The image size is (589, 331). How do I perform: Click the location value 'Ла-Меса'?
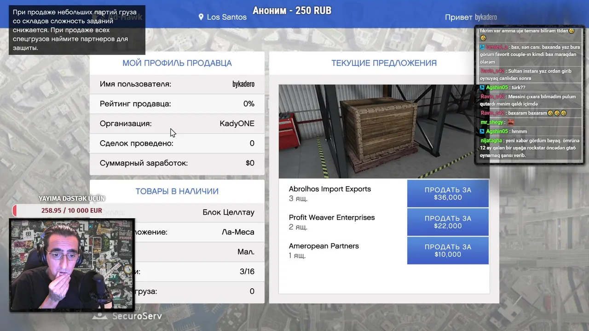(x=238, y=232)
